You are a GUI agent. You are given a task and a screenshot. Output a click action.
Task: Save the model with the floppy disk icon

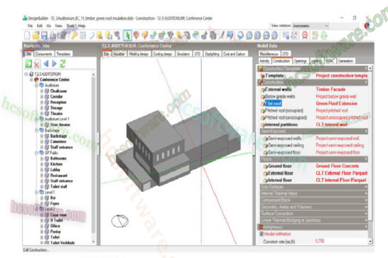point(44,35)
